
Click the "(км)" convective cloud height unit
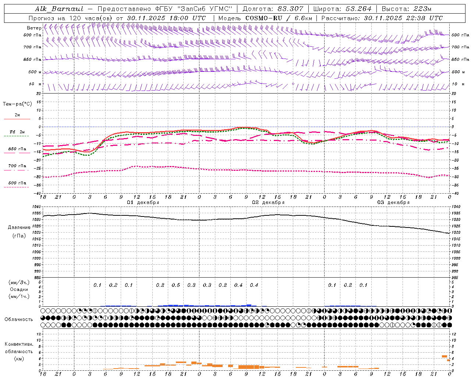(19, 359)
